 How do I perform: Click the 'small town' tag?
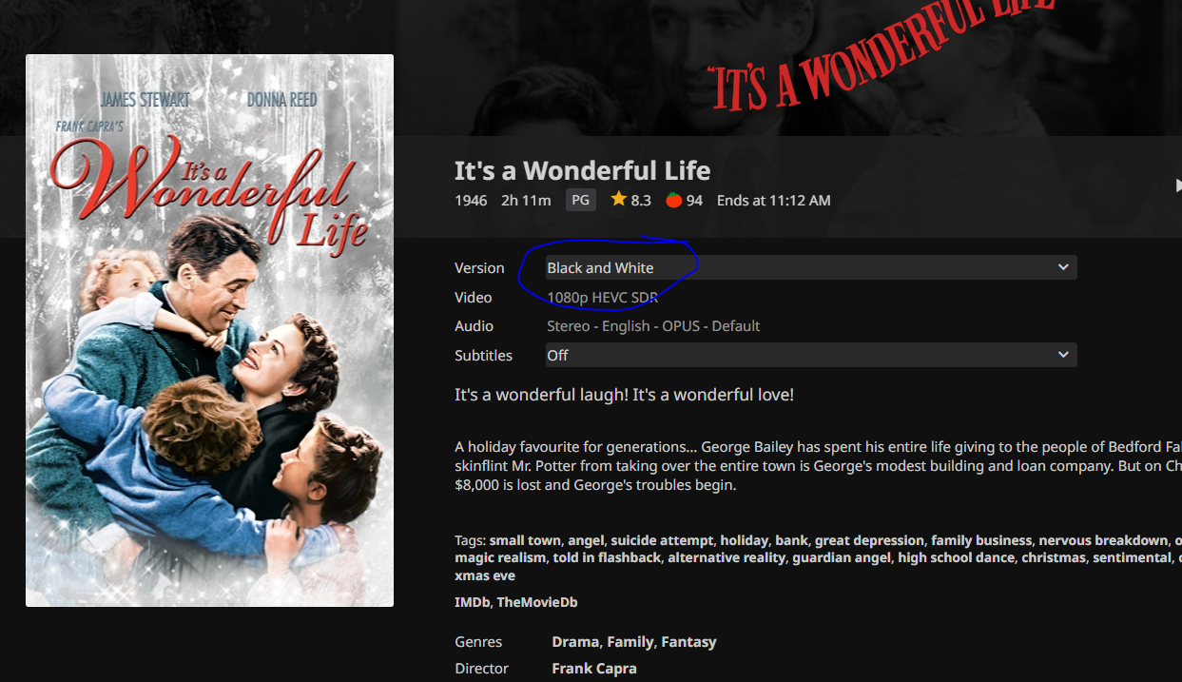[x=525, y=540]
